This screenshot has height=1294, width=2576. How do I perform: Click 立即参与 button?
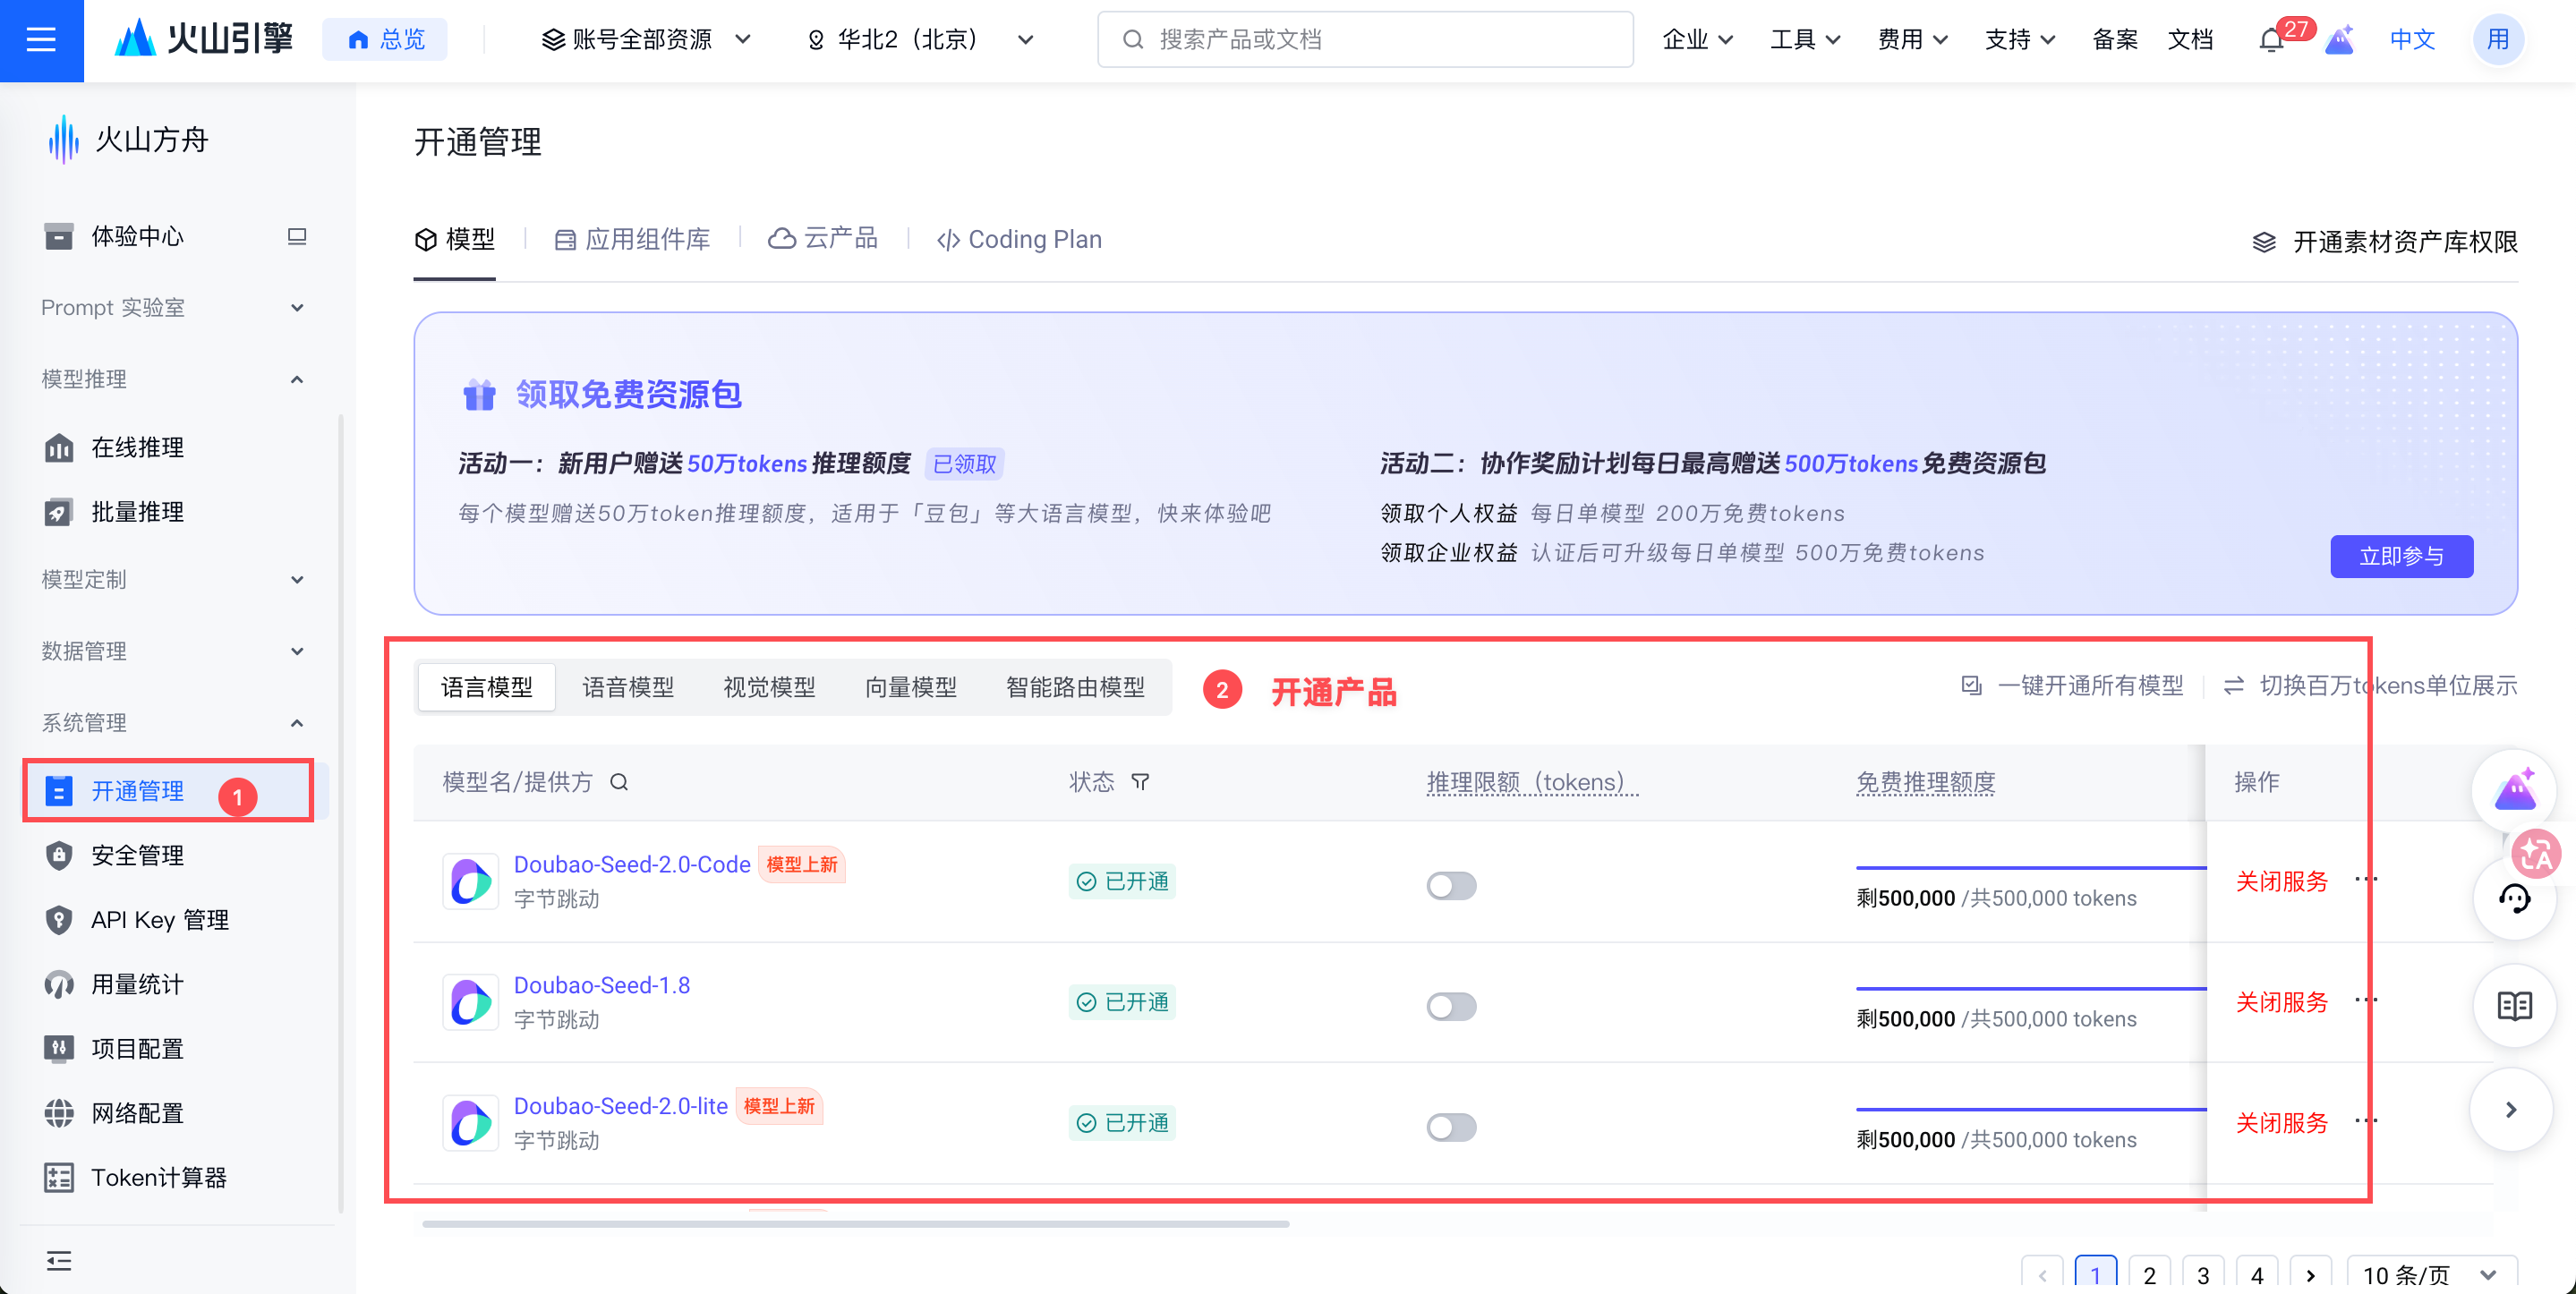(2401, 556)
